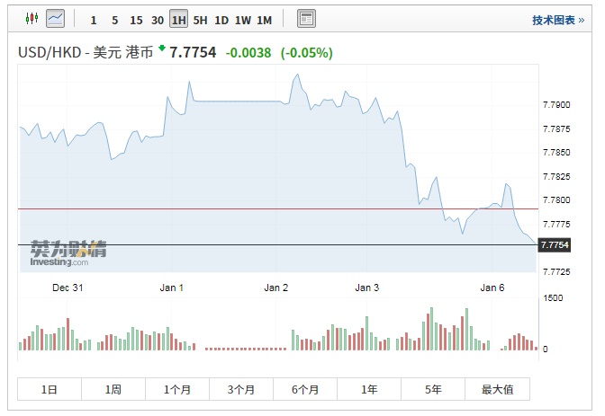Click the Jan 3 date label
Viewport: 605px width, 416px height.
click(x=367, y=288)
